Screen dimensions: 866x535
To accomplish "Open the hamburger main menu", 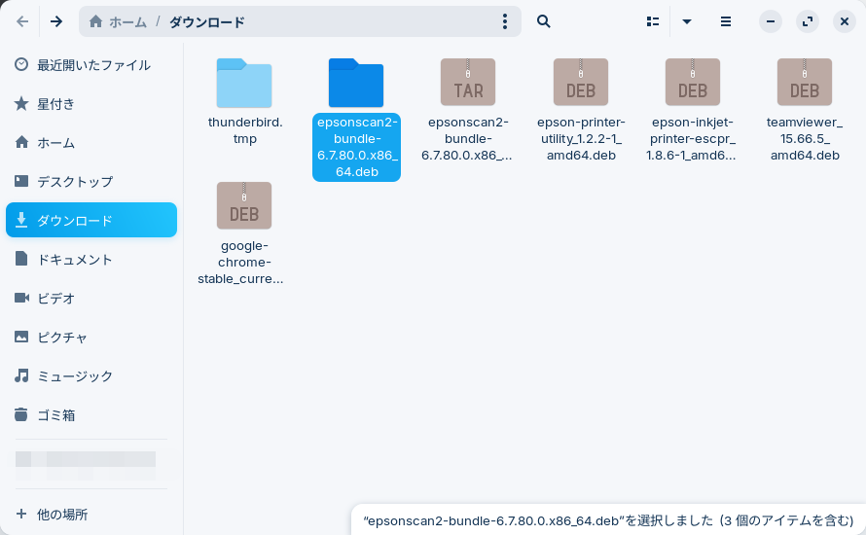I will 726,21.
